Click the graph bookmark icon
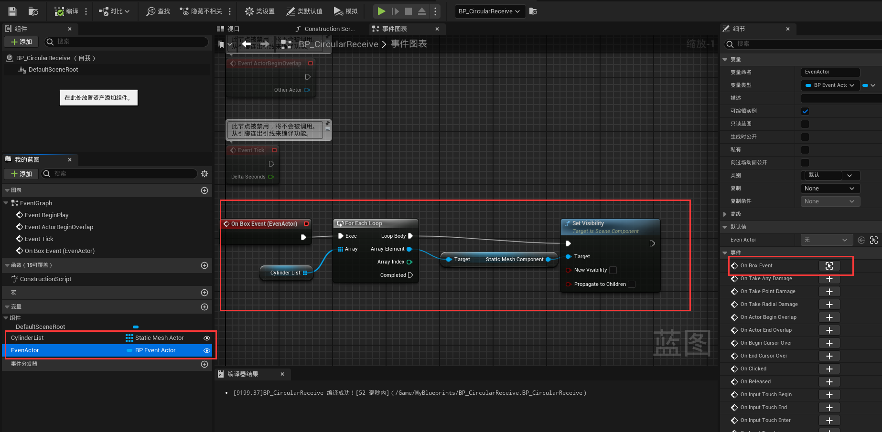Viewport: 882px width, 432px height. click(221, 44)
